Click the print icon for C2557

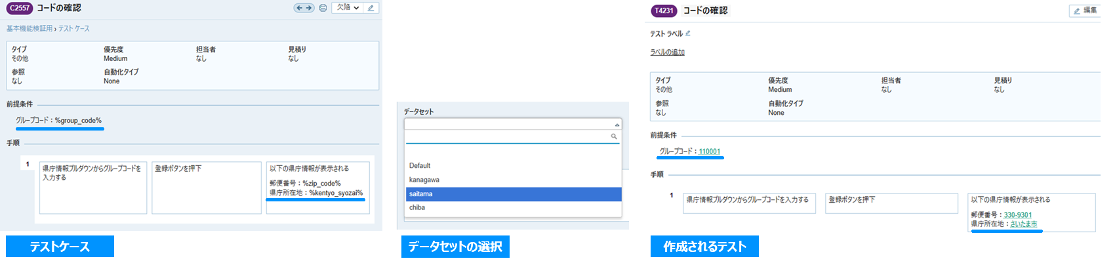point(323,8)
